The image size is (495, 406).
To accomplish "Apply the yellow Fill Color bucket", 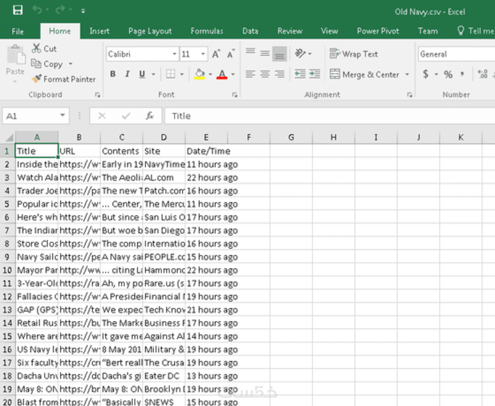I will [x=199, y=74].
